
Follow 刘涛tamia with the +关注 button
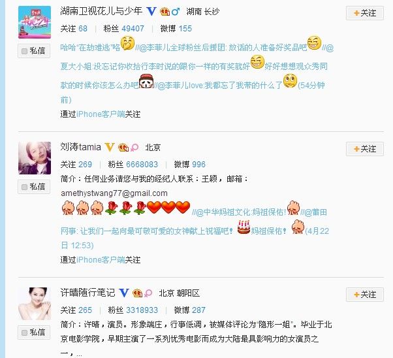[365, 149]
